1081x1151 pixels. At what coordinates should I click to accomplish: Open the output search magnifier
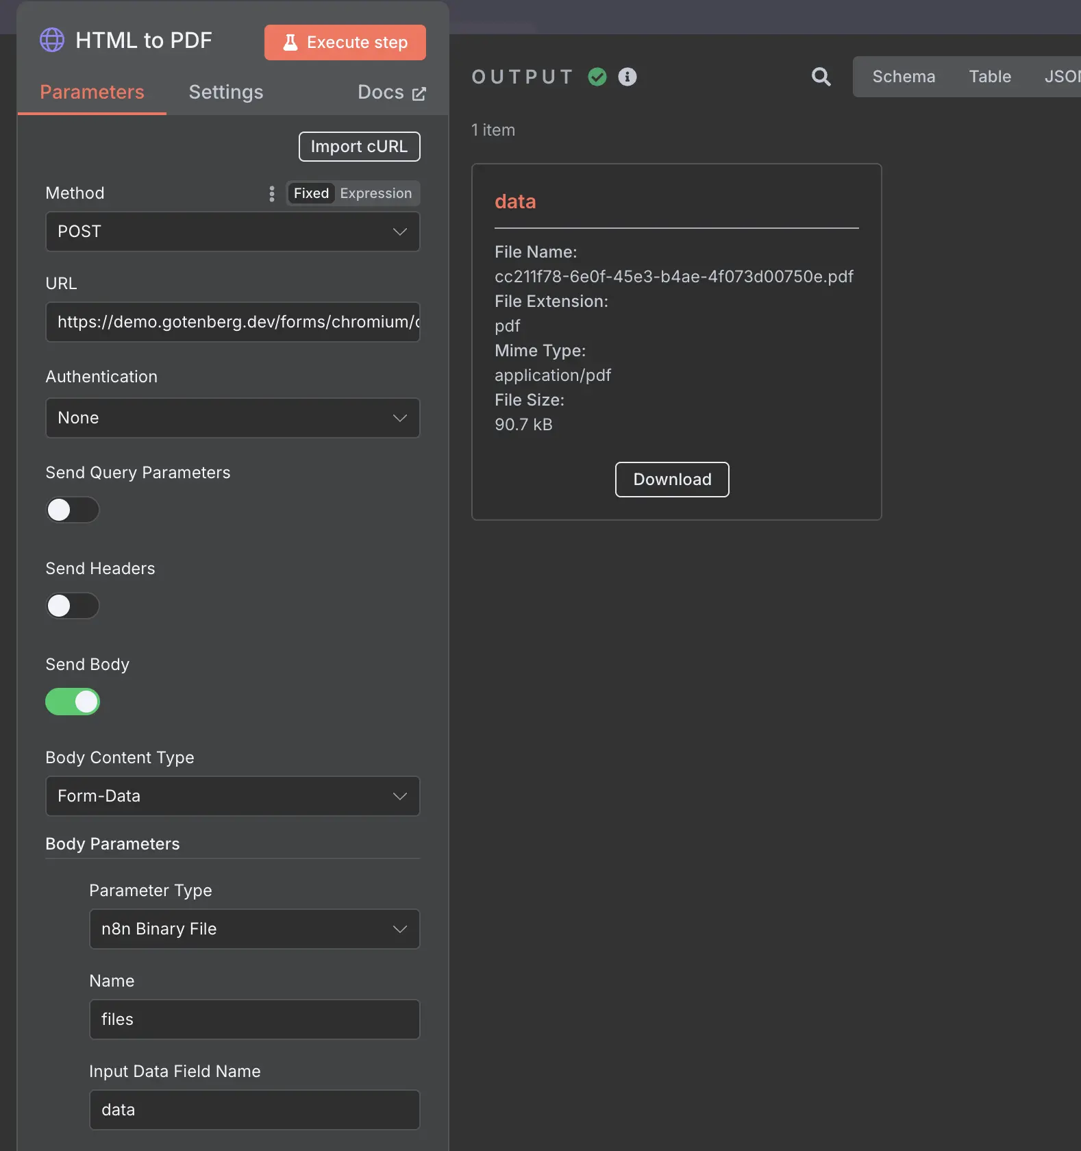pyautogui.click(x=821, y=77)
